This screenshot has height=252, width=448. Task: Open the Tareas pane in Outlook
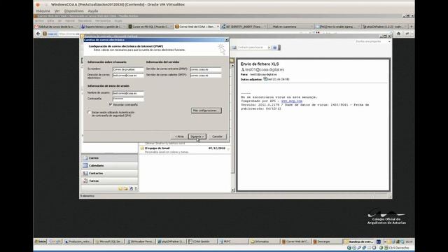[109, 181]
